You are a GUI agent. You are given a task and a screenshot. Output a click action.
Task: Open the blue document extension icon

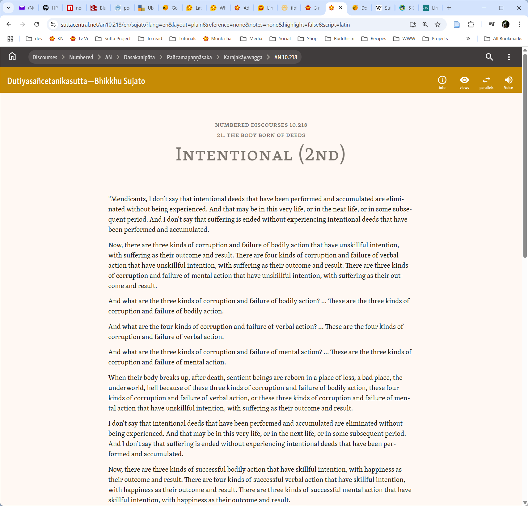pyautogui.click(x=457, y=24)
